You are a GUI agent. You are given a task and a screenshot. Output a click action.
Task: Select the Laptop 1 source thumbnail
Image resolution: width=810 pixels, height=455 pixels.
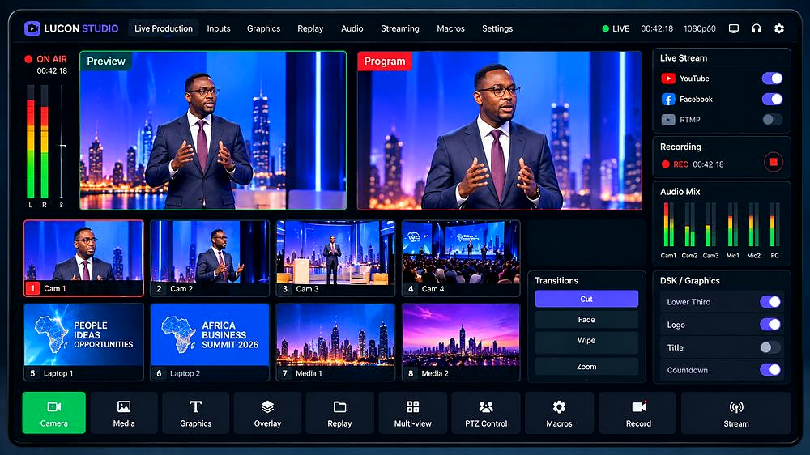pyautogui.click(x=83, y=342)
